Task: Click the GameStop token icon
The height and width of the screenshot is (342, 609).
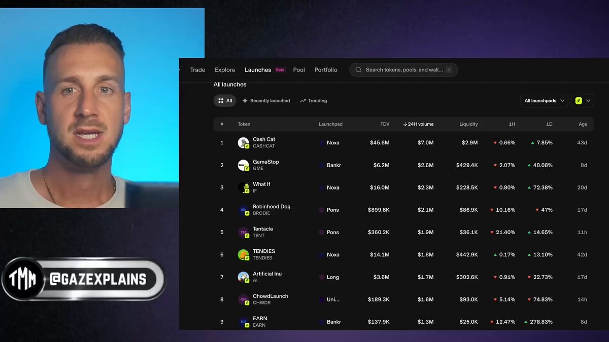Action: (244, 165)
